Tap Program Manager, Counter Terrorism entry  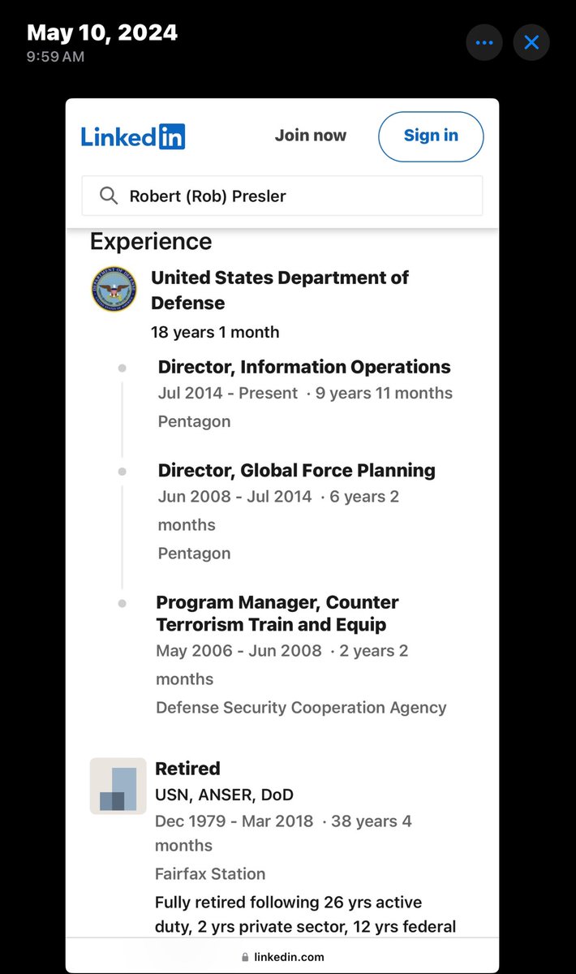pyautogui.click(x=277, y=614)
